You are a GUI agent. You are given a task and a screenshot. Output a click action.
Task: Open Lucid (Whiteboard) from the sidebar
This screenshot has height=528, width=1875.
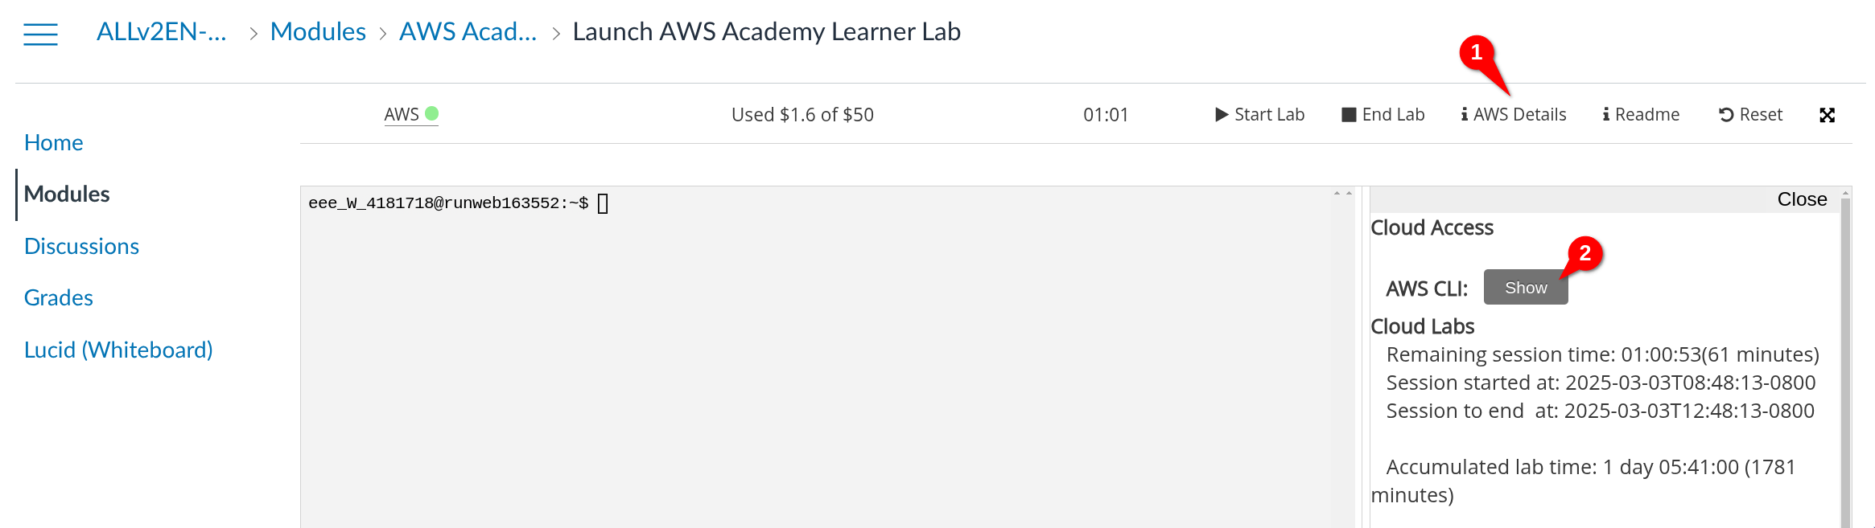tap(118, 350)
